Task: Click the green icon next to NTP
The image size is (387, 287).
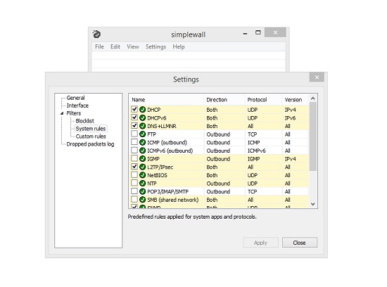Action: [142, 184]
